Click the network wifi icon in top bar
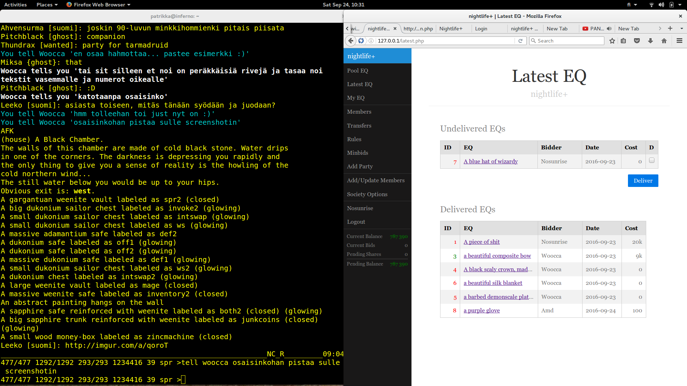This screenshot has height=386, width=687. [652, 5]
